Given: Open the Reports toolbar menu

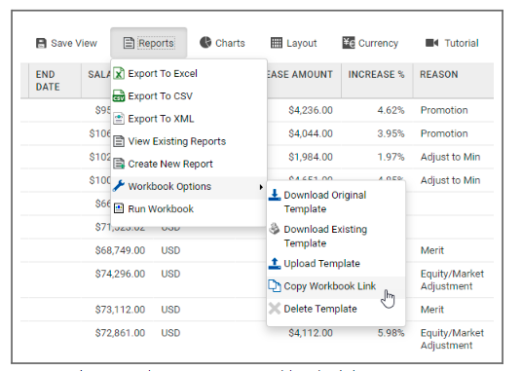Looking at the screenshot, I should coord(148,43).
